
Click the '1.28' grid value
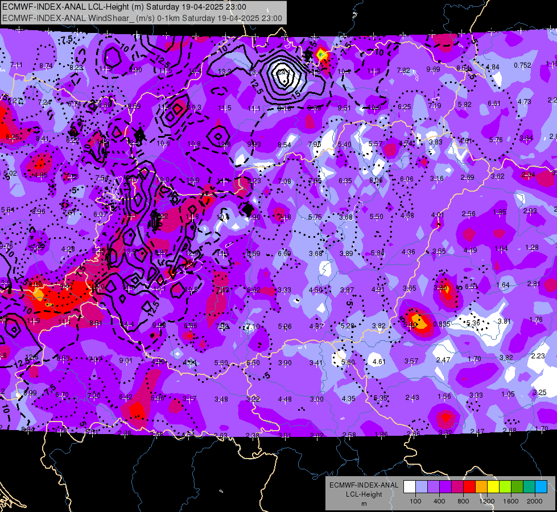(532, 247)
